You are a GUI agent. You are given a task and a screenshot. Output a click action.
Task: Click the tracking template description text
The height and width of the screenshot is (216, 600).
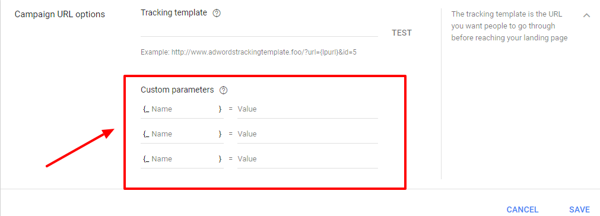tap(509, 26)
